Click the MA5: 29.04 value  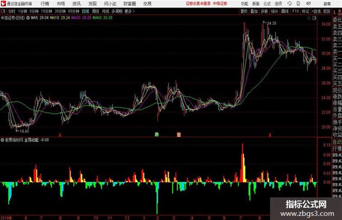40,18
